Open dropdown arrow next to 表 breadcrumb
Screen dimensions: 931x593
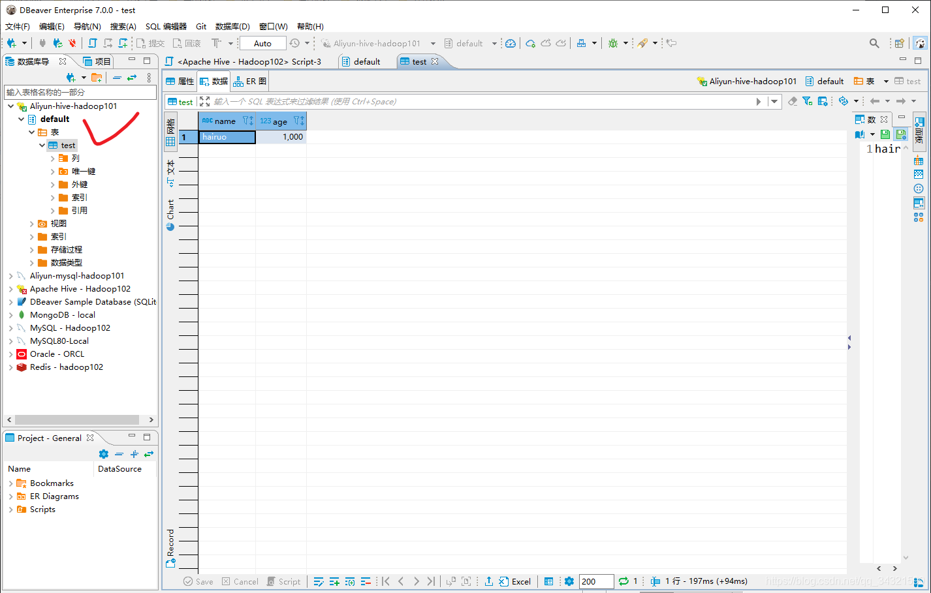click(886, 82)
